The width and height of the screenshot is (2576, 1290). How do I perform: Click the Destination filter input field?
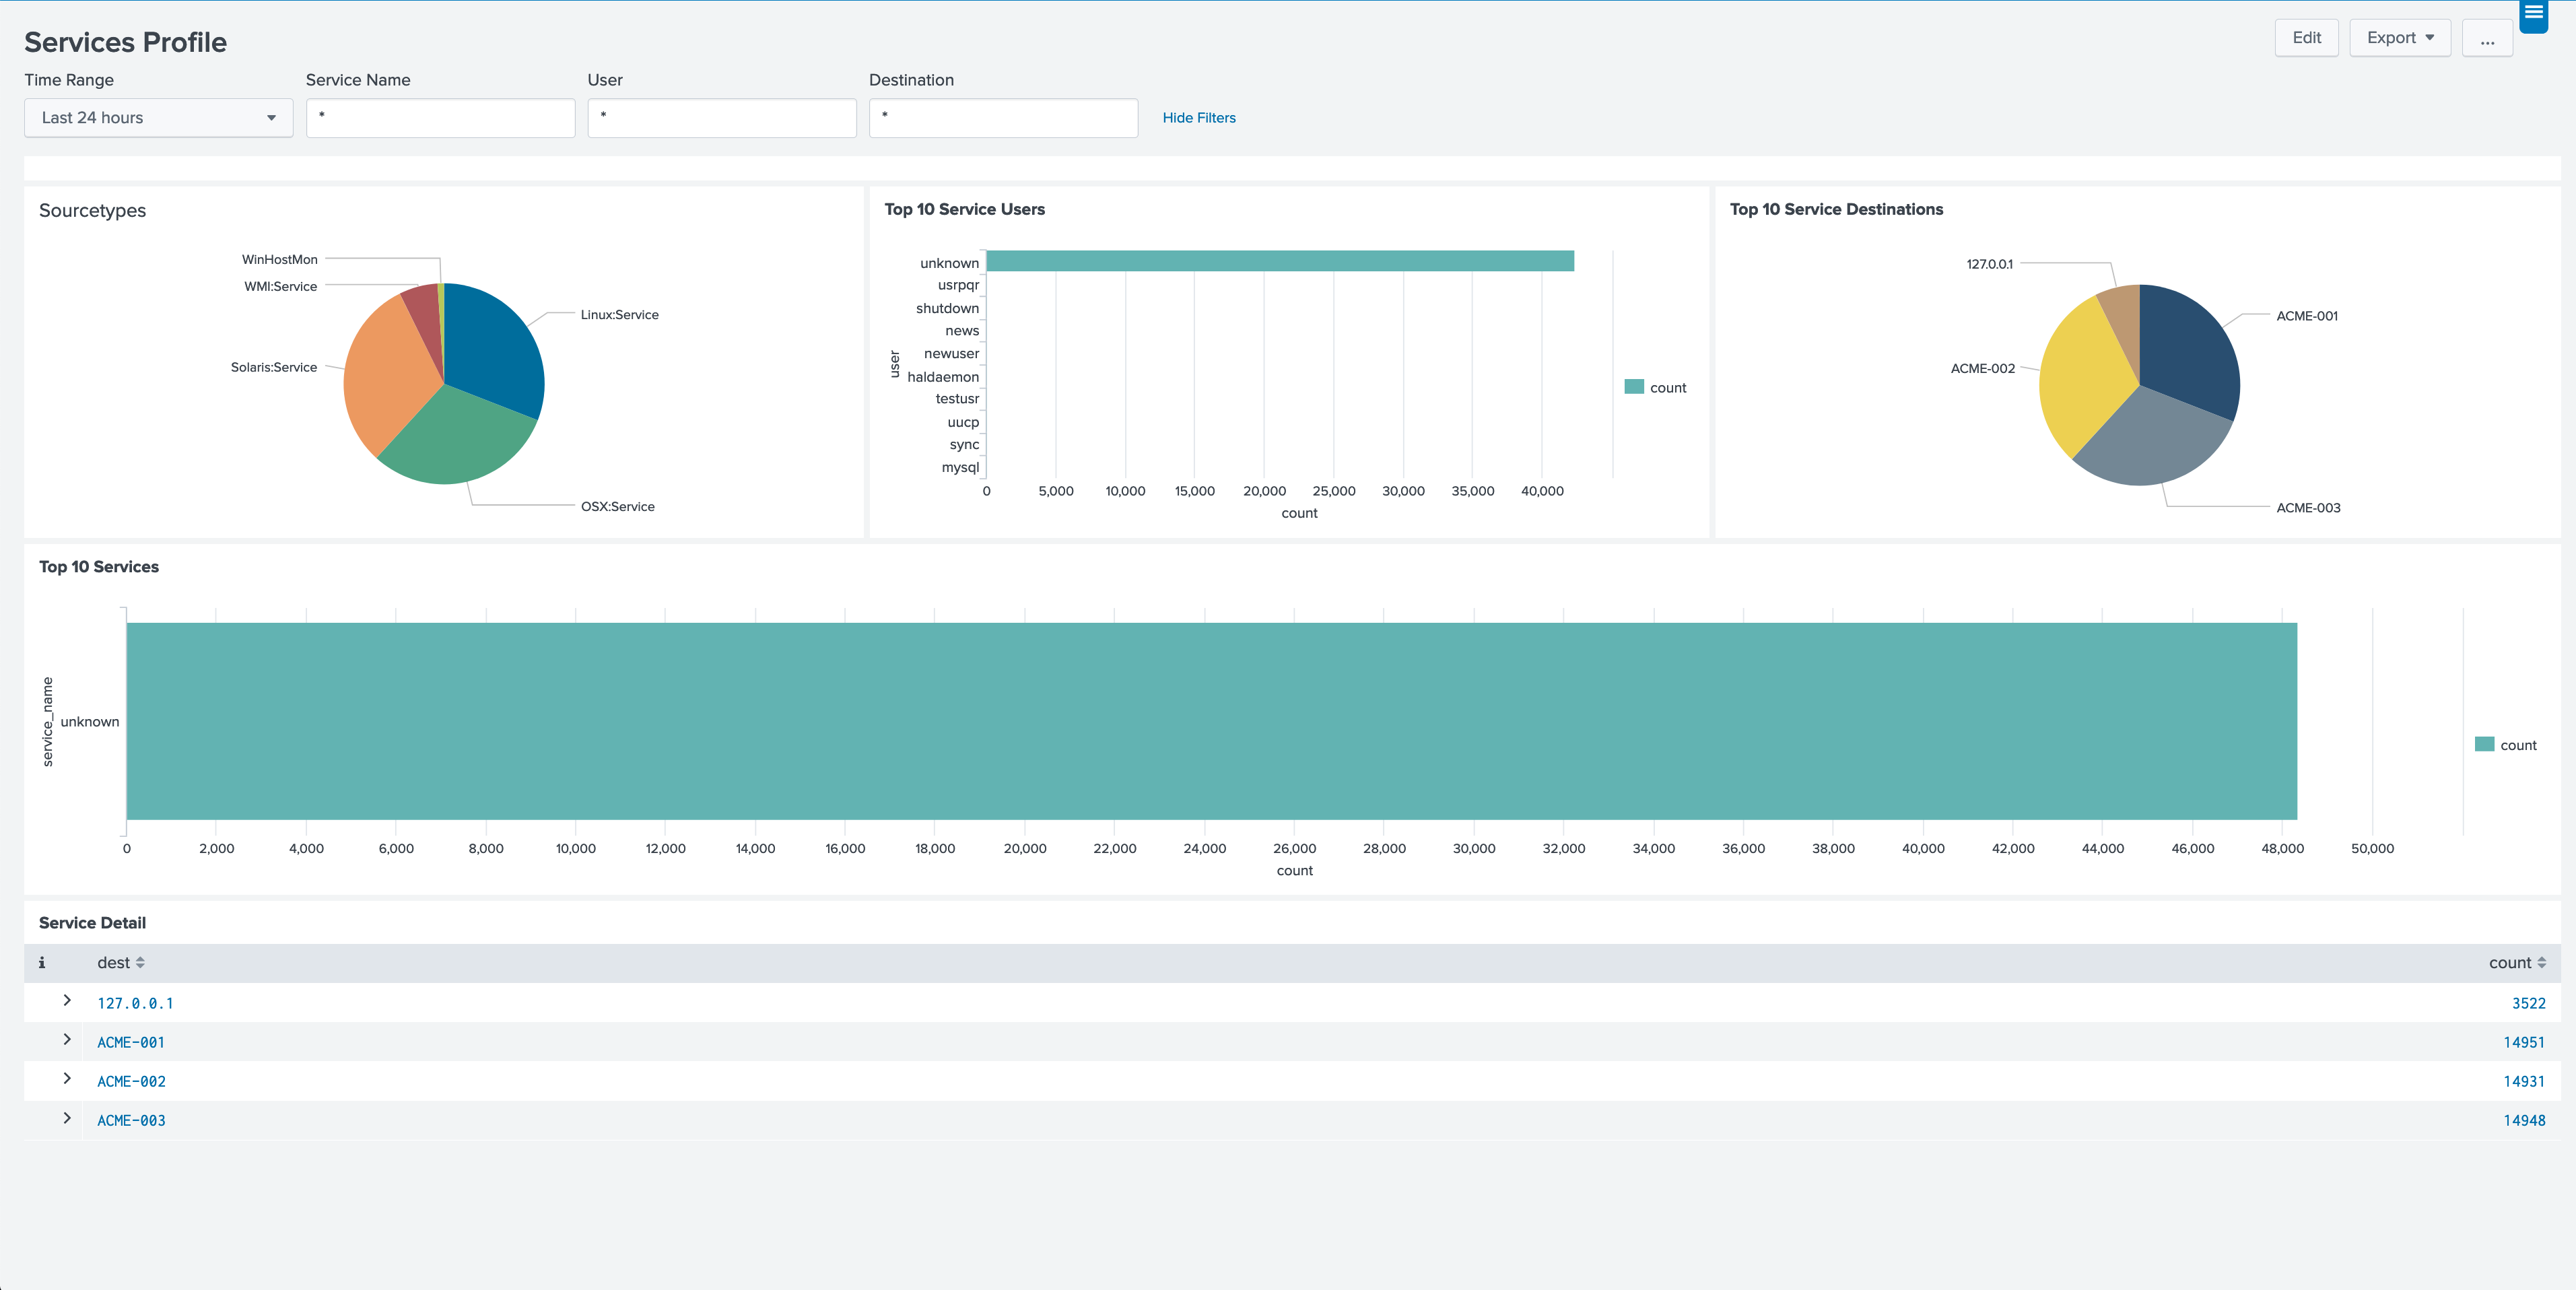click(x=1003, y=118)
